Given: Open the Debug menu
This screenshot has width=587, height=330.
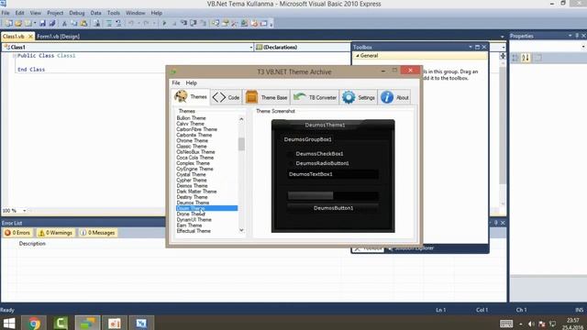Looking at the screenshot, I should (77, 13).
